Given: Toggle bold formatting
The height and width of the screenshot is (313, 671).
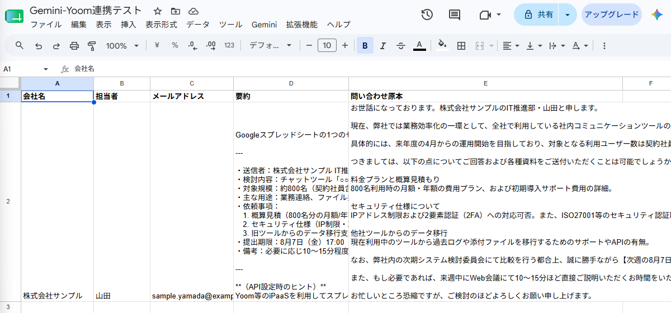Looking at the screenshot, I should (365, 46).
